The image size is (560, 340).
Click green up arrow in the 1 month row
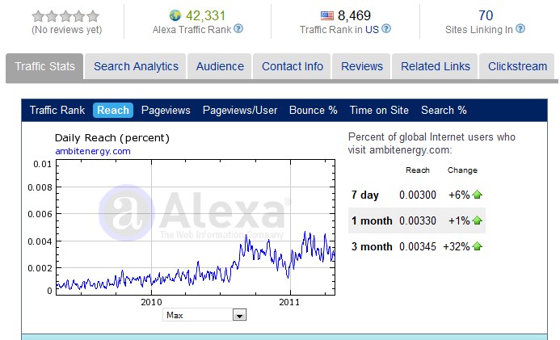pos(477,220)
